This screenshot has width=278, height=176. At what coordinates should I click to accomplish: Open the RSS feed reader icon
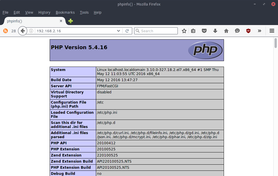pos(6,31)
